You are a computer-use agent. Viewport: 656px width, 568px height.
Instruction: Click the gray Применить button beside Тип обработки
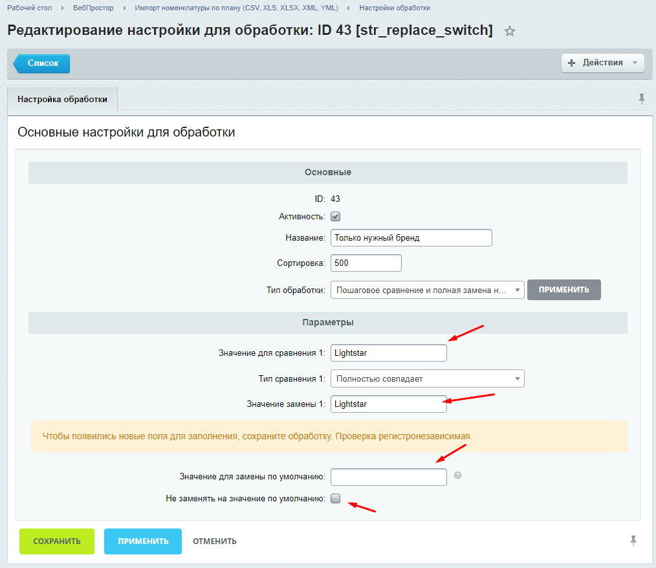click(564, 290)
